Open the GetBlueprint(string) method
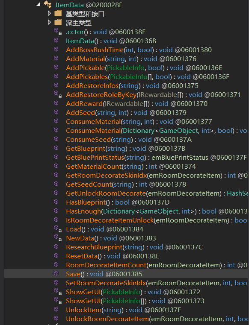The width and height of the screenshot is (249, 325). click(x=125, y=149)
